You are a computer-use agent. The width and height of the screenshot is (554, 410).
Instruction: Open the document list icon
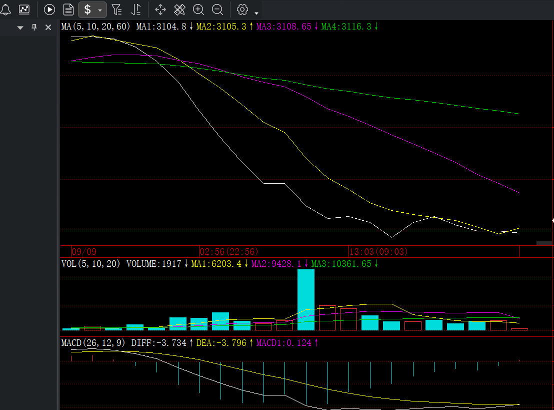click(68, 10)
